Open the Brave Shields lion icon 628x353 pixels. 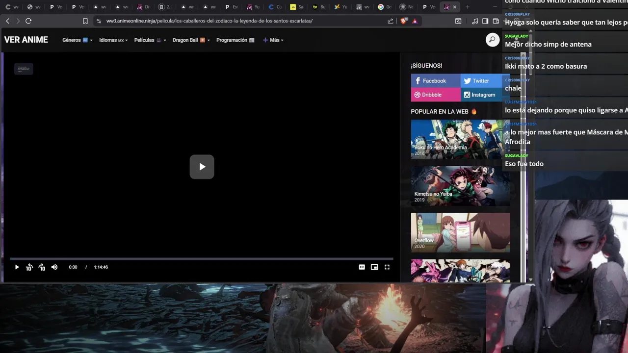click(x=404, y=21)
